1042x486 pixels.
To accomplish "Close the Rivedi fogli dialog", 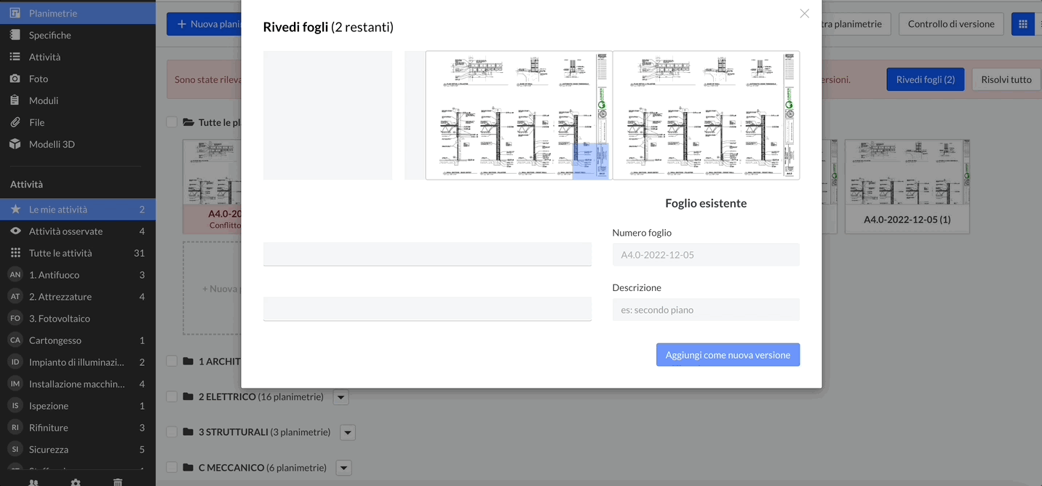I will coord(804,14).
